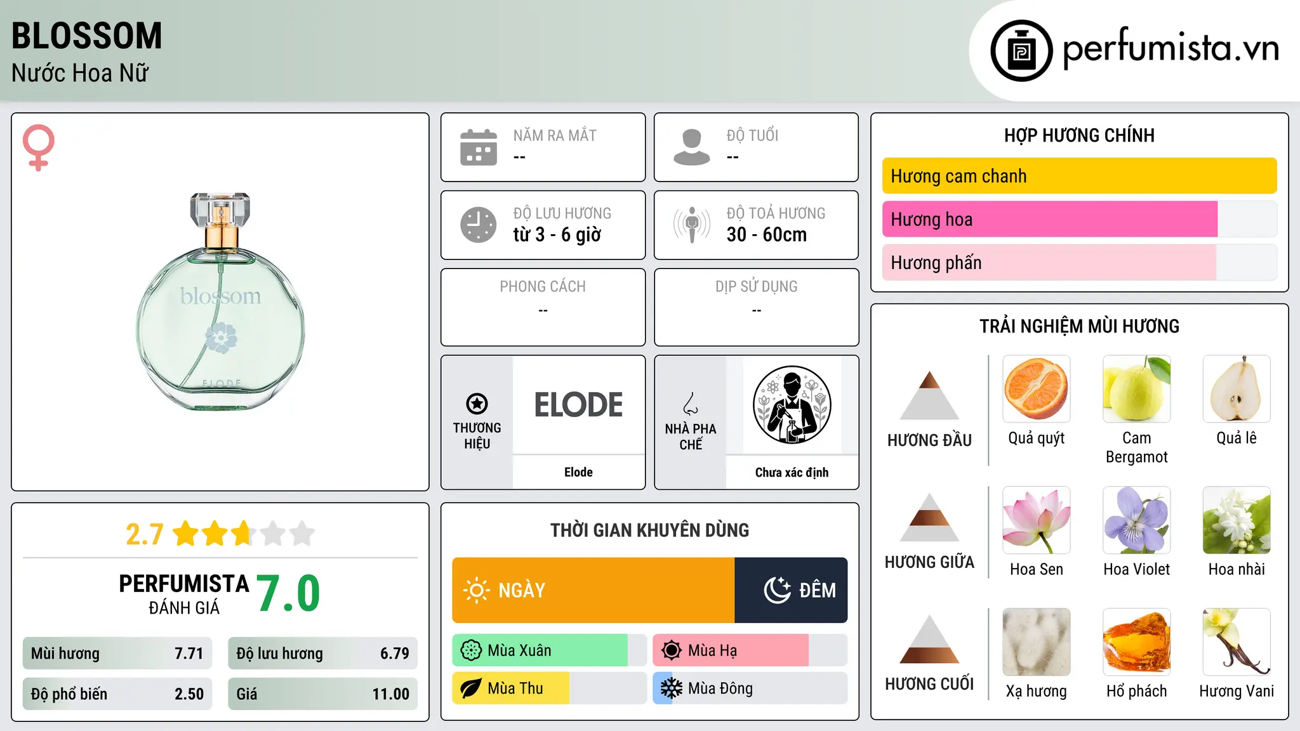This screenshot has height=731, width=1300.
Task: Click the Mùi hương 7.71 score row
Action: coord(117,653)
